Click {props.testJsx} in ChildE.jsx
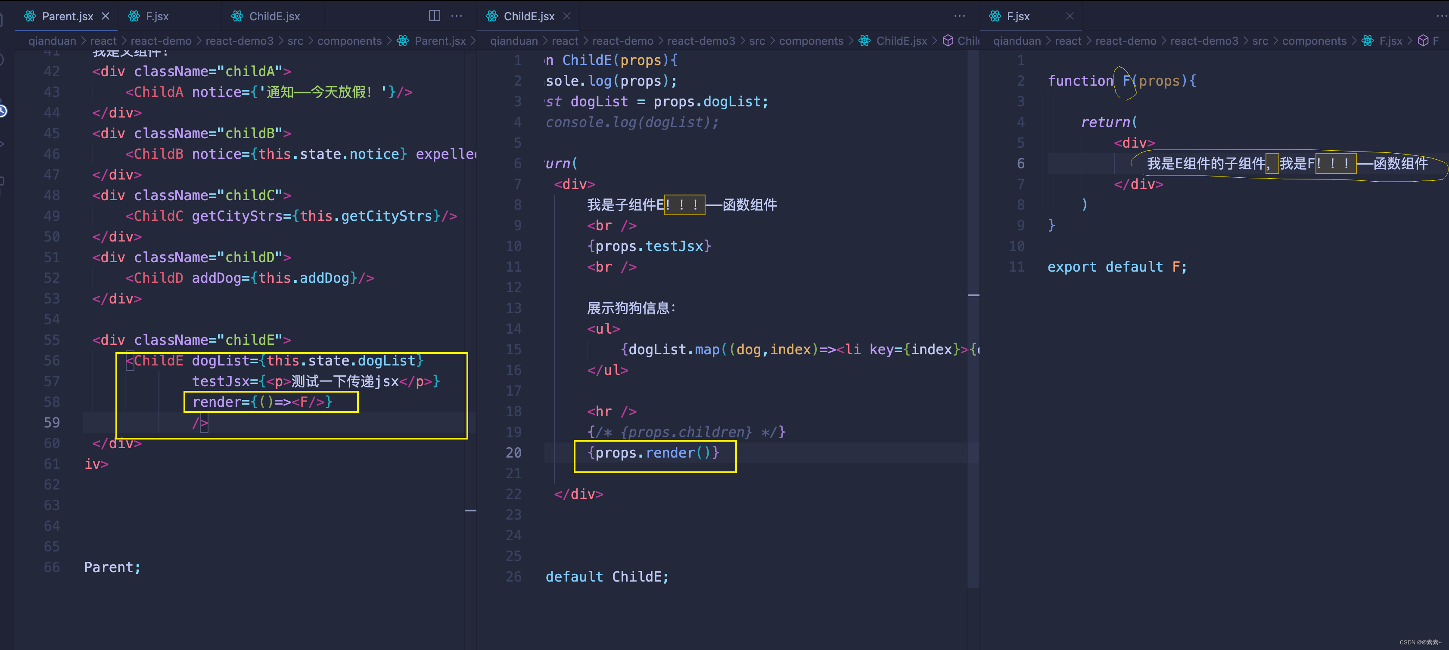This screenshot has width=1449, height=650. [x=649, y=246]
